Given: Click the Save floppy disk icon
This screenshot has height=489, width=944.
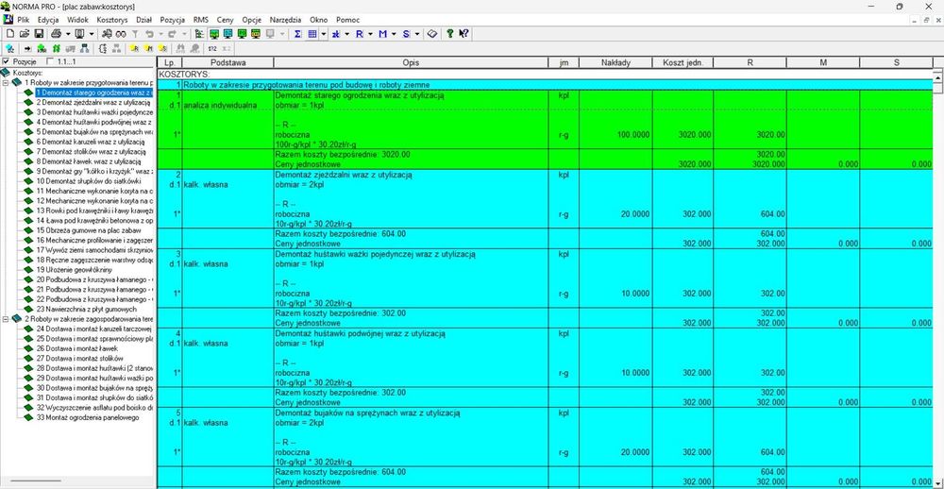Looking at the screenshot, I should click(39, 34).
